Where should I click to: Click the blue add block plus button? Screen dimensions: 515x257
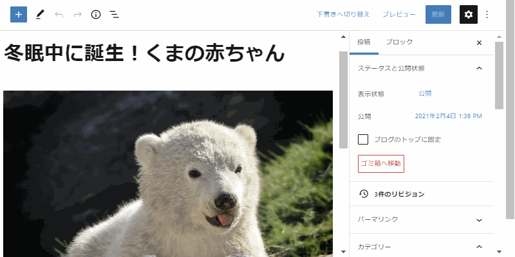[x=19, y=14]
